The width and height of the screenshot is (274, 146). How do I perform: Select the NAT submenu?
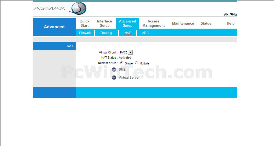pyautogui.click(x=128, y=33)
